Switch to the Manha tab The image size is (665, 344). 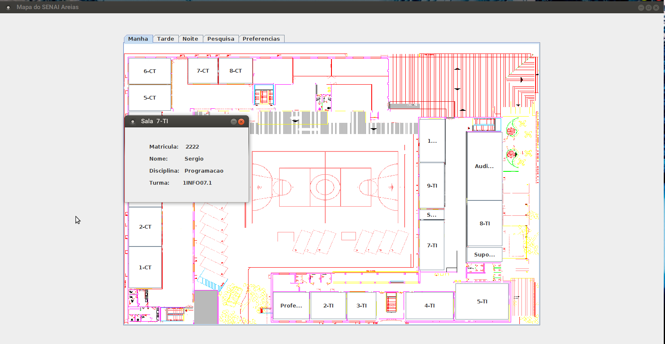(138, 39)
